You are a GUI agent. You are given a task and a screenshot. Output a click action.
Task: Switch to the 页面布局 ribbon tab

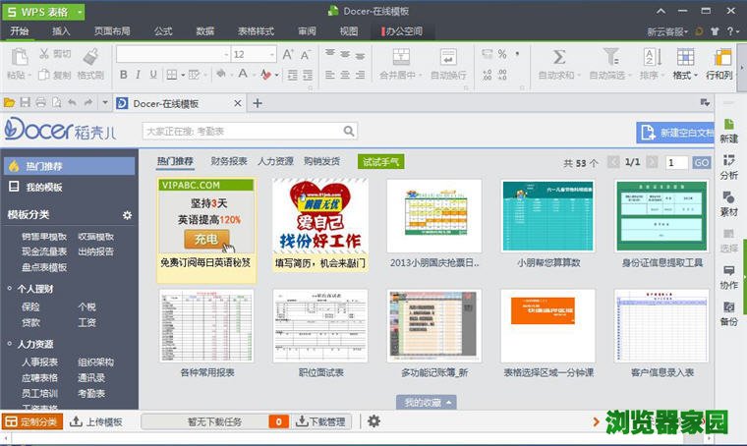(112, 31)
